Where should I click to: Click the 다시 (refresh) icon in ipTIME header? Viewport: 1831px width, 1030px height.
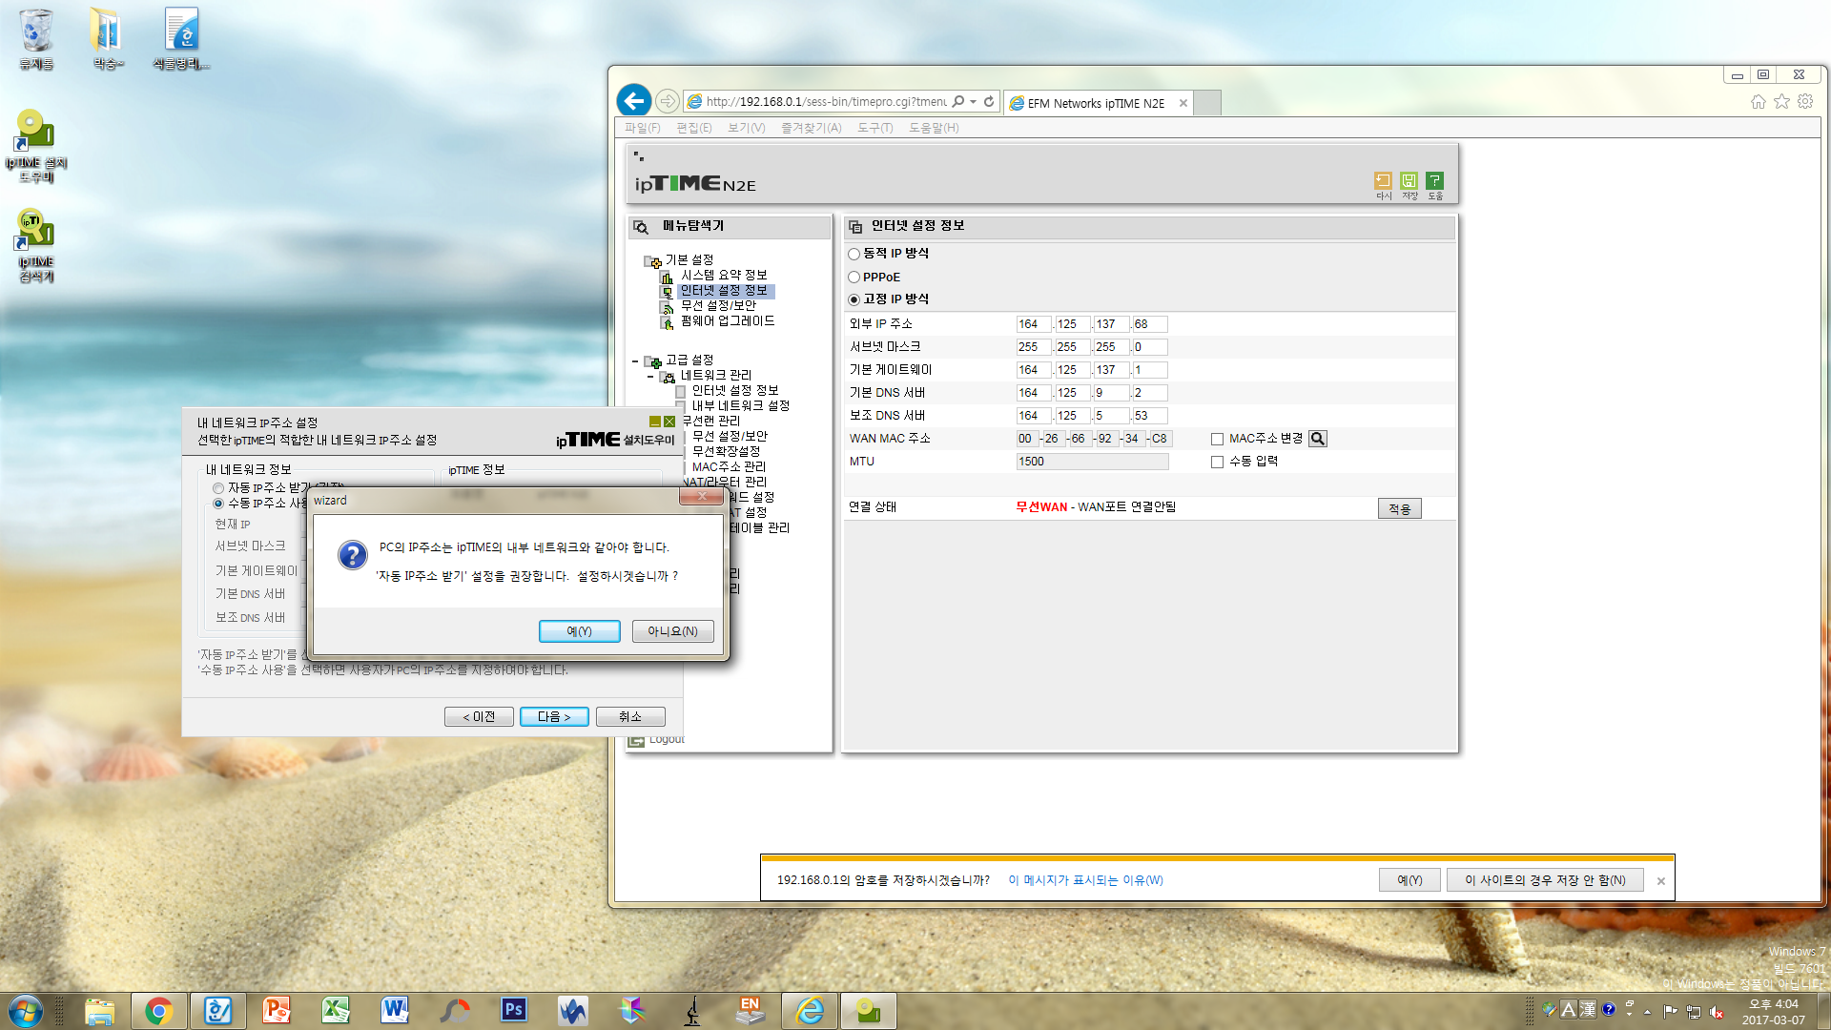pyautogui.click(x=1383, y=181)
